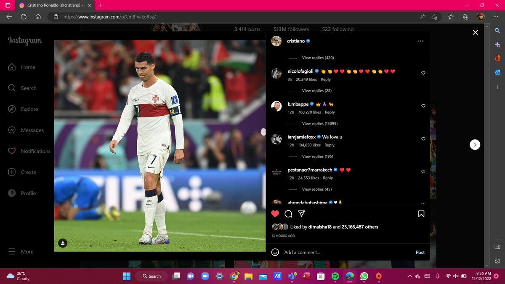Open a new browser tab
Screen dimensions: 505x284
click(100, 5)
